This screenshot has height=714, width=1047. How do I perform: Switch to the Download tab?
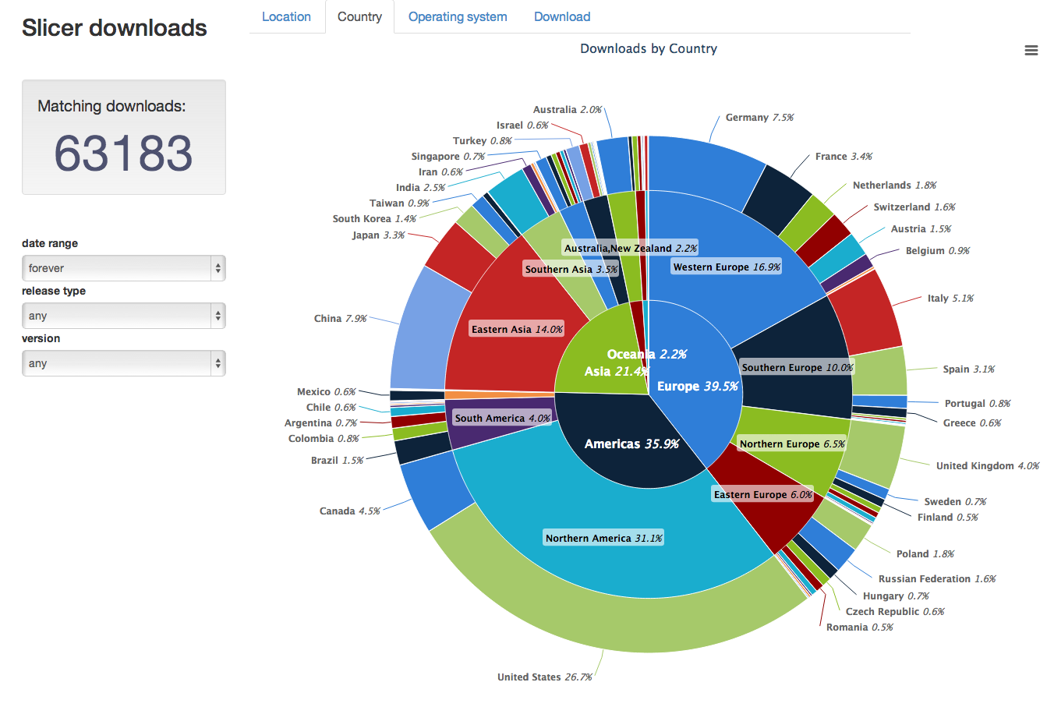coord(562,17)
